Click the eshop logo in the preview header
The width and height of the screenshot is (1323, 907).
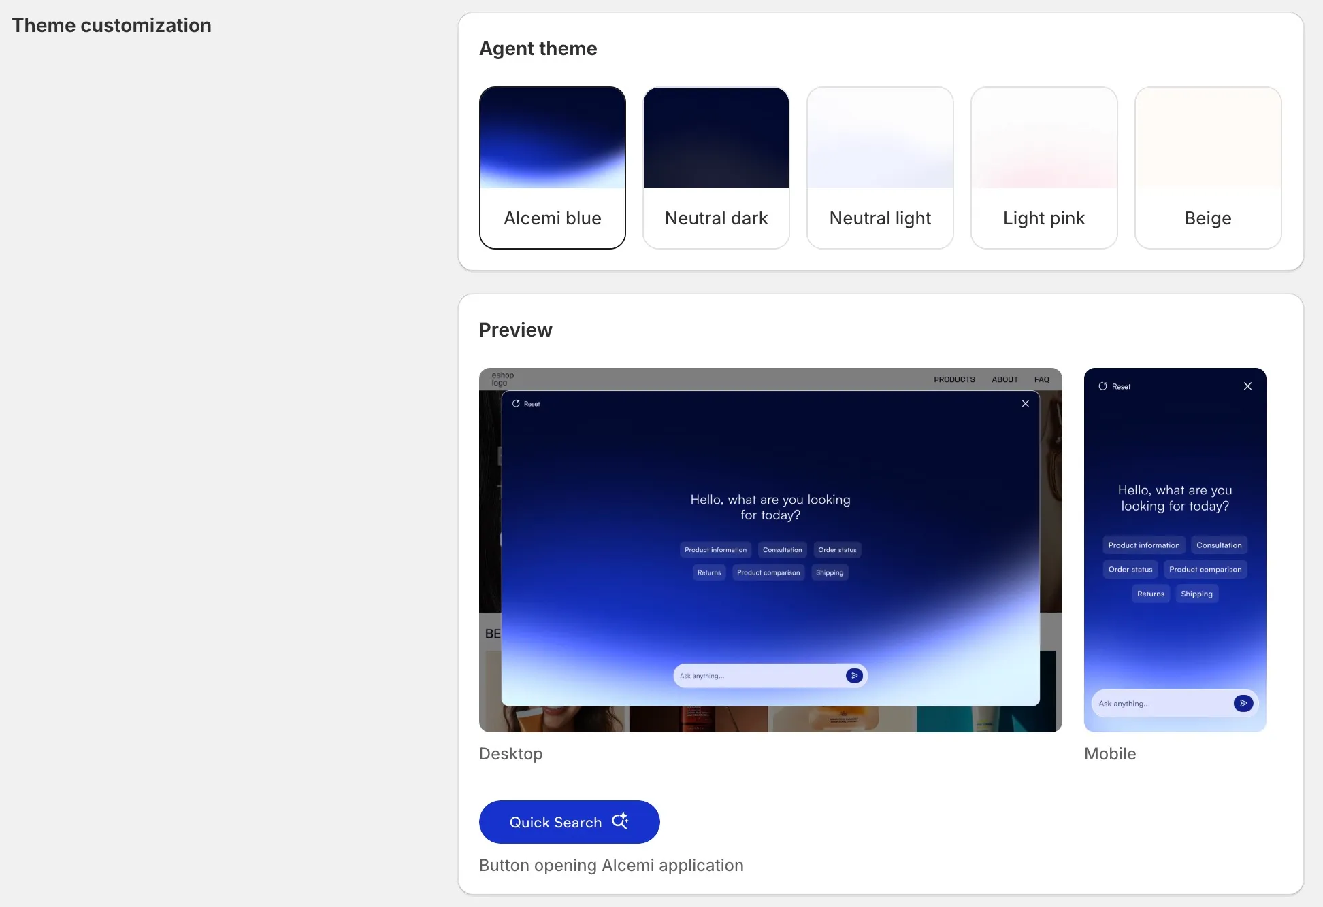coord(502,379)
